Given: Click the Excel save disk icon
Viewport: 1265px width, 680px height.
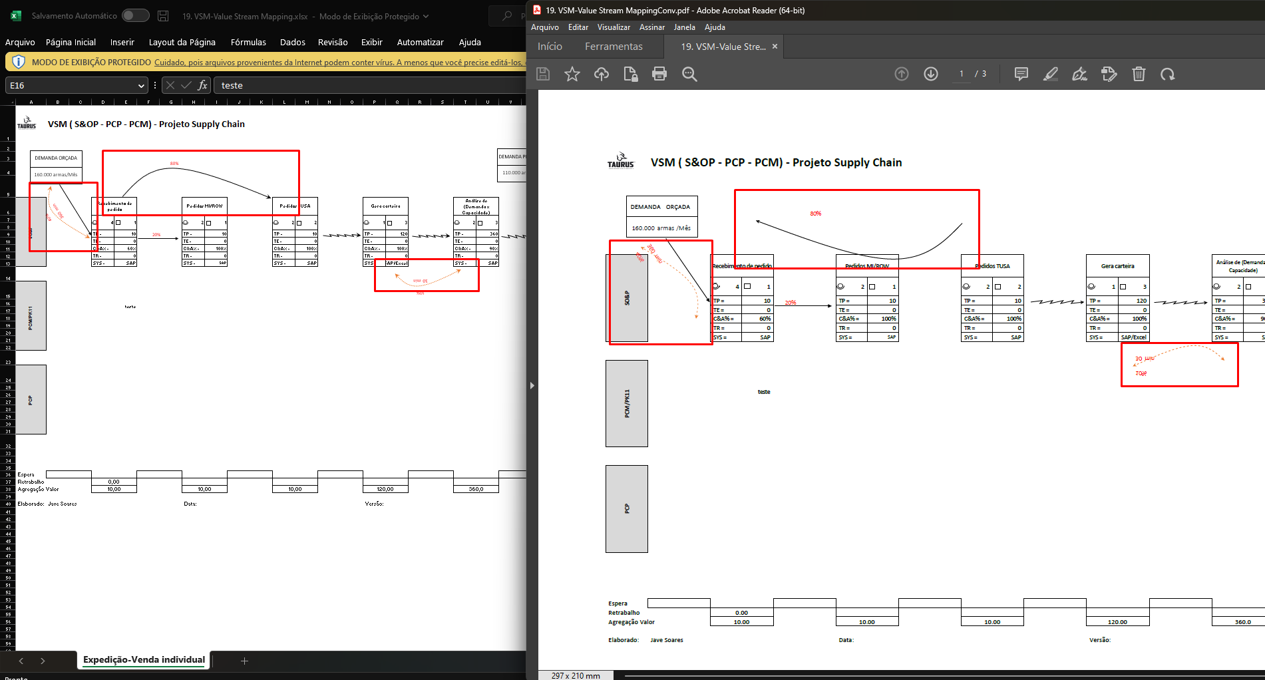Looking at the screenshot, I should [163, 15].
